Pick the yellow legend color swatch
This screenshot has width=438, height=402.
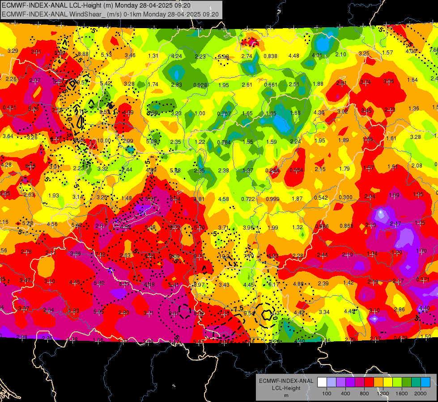(388, 382)
